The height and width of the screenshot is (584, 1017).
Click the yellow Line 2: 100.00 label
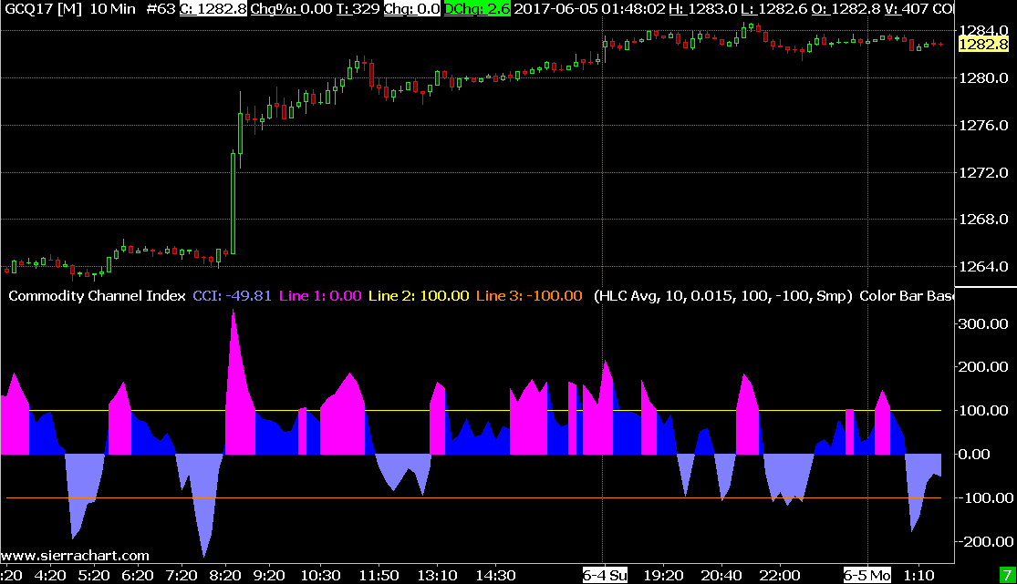click(419, 295)
